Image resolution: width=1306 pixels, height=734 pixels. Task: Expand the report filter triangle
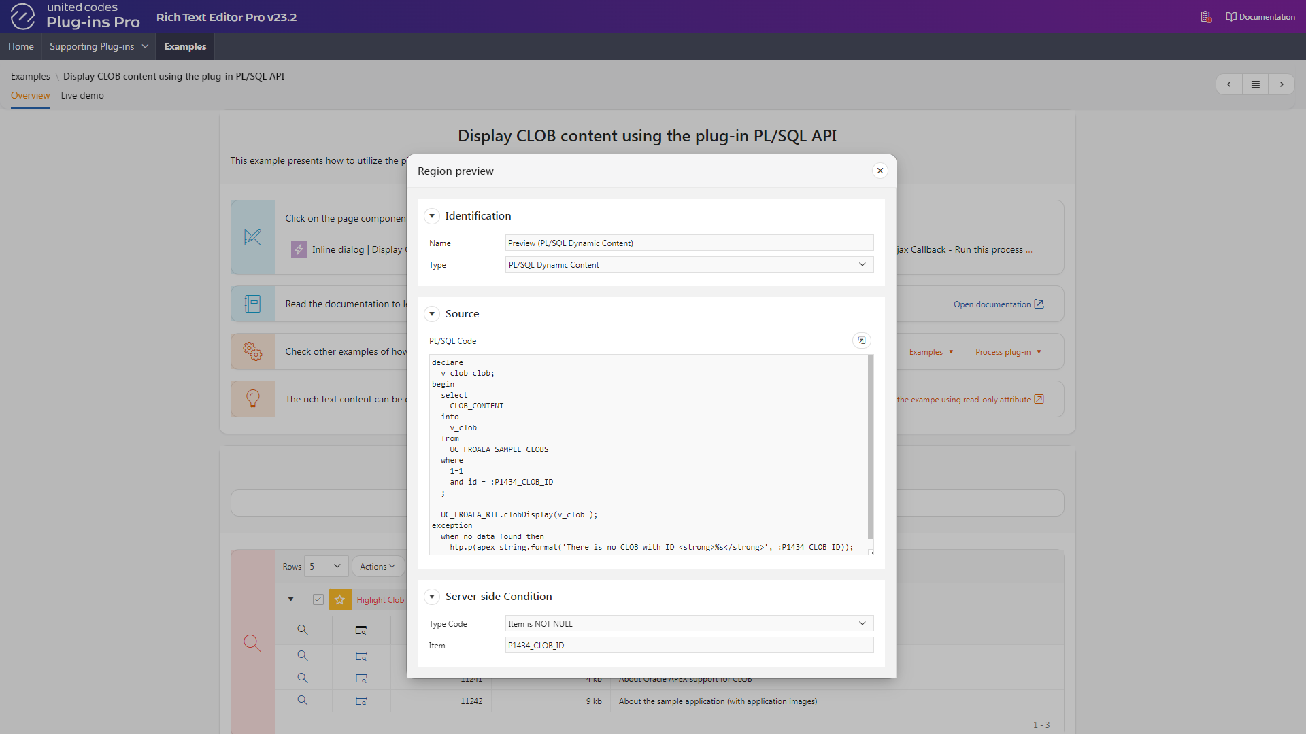[x=290, y=599]
